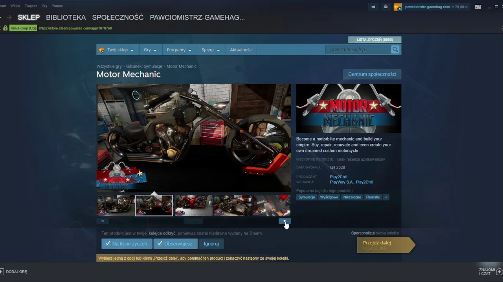
Task: Open PAWCIOMISTRZ-GAMEHAG profile tab
Action: pos(197,17)
